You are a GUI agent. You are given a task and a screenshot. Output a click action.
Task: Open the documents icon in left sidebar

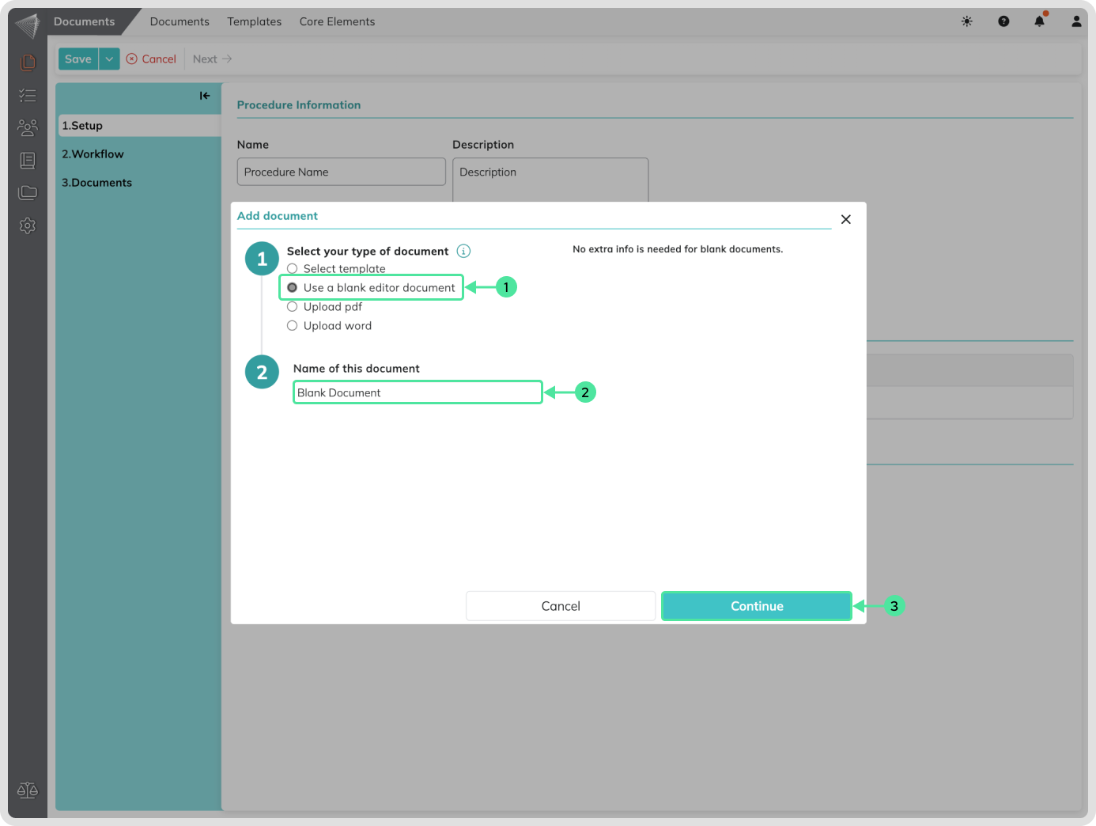tap(28, 62)
